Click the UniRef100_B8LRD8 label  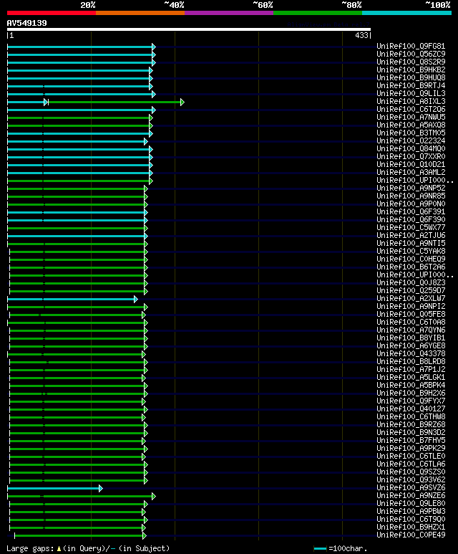(x=411, y=361)
